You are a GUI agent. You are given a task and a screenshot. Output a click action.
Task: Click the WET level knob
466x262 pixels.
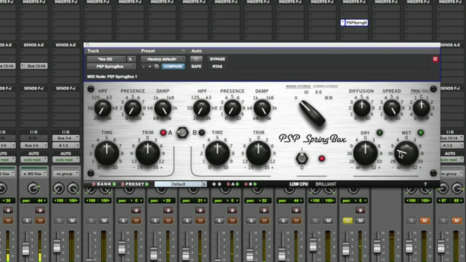tap(406, 153)
